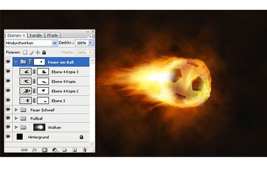Click the lock position icon

pos(38,52)
